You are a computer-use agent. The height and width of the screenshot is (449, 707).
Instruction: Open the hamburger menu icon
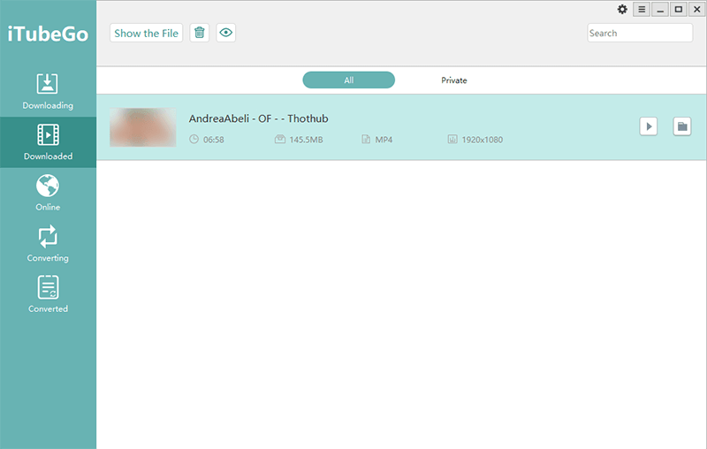click(x=642, y=10)
